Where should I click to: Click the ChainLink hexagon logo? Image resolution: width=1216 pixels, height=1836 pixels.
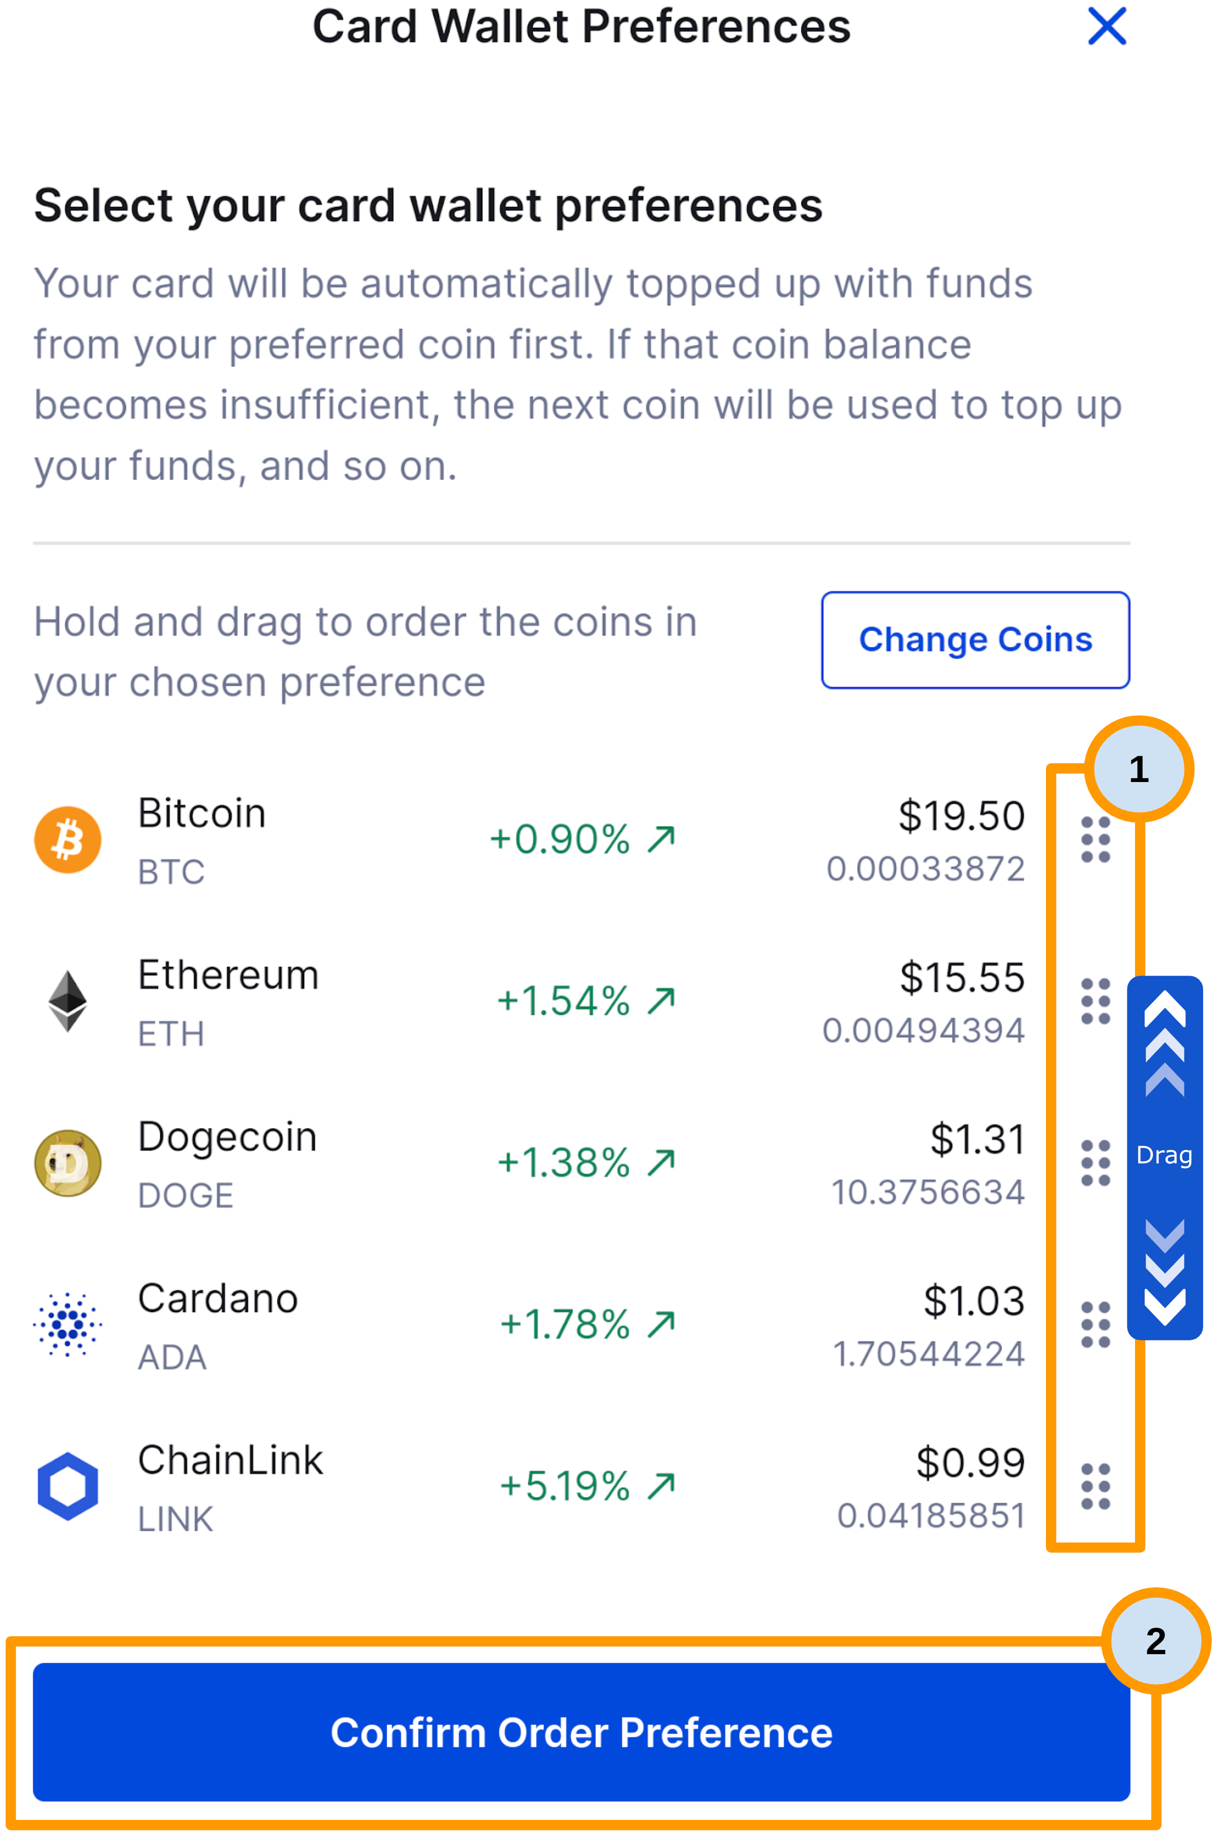[x=68, y=1486]
